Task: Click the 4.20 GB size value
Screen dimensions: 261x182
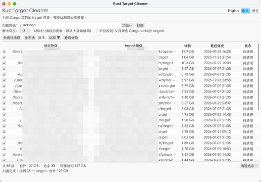Action: click(x=188, y=120)
